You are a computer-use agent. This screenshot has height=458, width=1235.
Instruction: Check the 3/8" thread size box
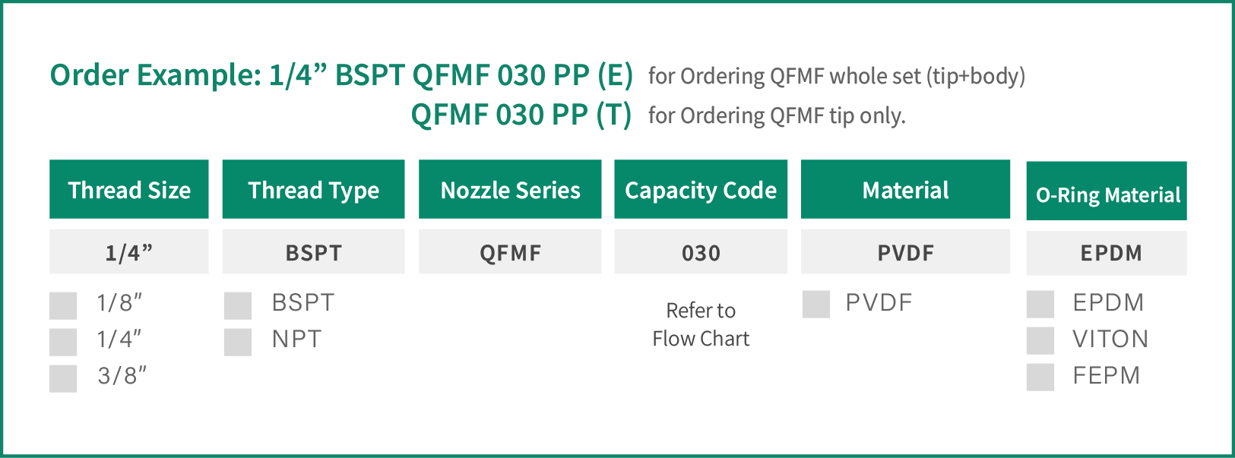(x=63, y=378)
